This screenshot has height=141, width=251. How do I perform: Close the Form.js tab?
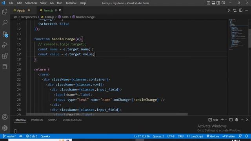60,11
